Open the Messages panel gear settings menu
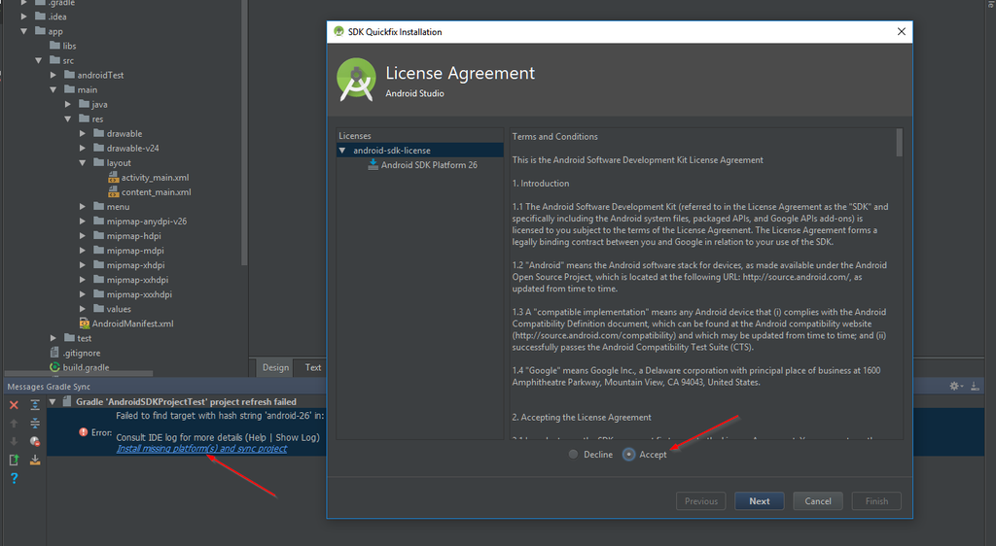This screenshot has height=546, width=996. 955,386
